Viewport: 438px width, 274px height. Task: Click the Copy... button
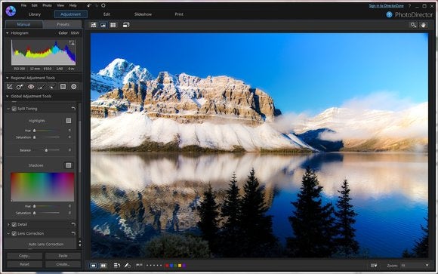coord(25,256)
